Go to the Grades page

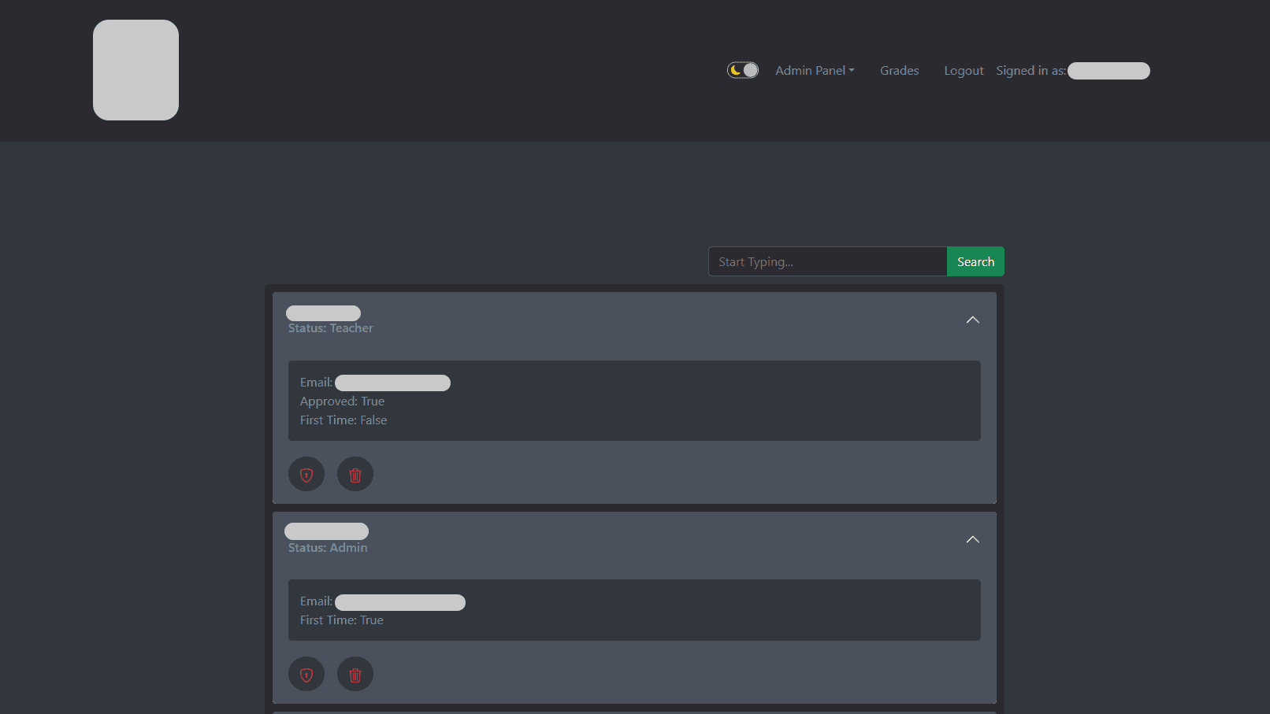[x=899, y=71]
